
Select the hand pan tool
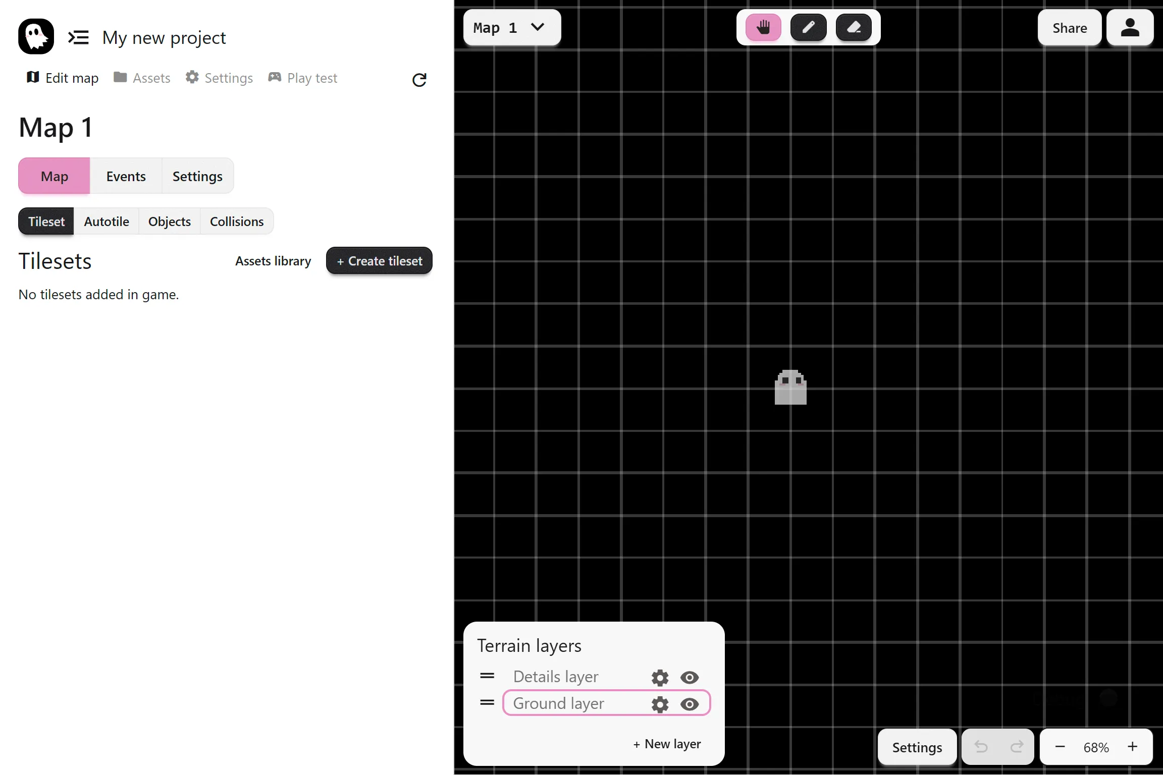pyautogui.click(x=763, y=27)
